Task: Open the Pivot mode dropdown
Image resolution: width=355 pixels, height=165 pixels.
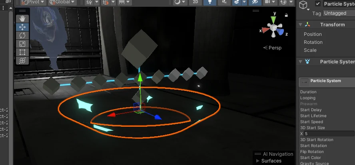Action: 33,2
